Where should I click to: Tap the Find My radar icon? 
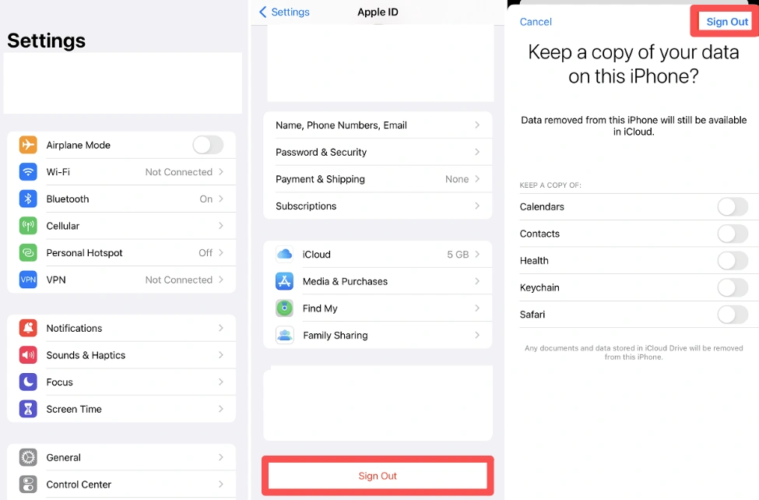tap(285, 308)
